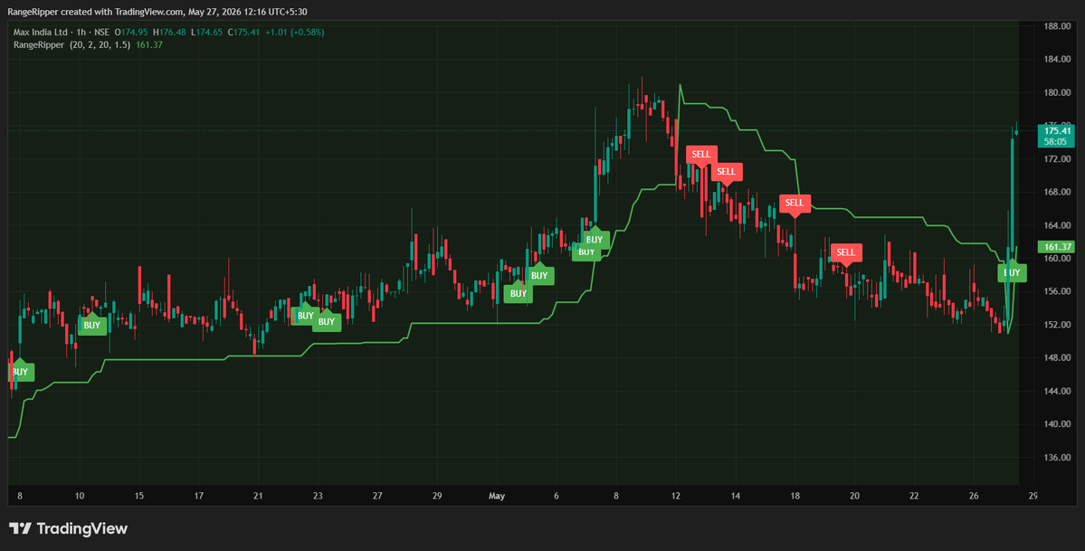1085x551 pixels.
Task: Select the RangeRipper indicator legend name
Action: tap(37, 45)
